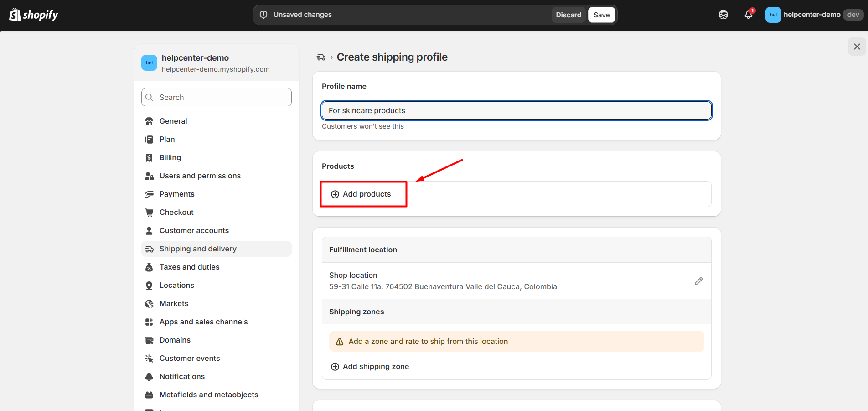Select Customer accounts in the sidebar

pos(194,230)
